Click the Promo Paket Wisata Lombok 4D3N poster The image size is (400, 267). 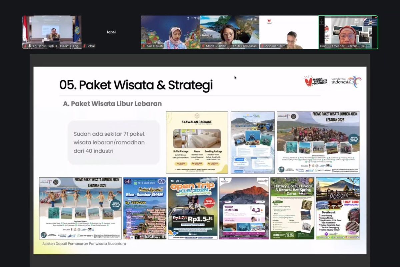[x=318, y=143]
